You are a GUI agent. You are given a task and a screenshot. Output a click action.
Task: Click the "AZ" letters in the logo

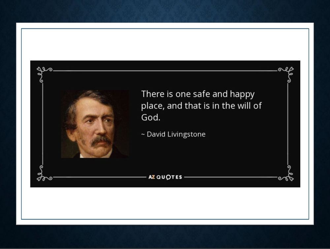pyautogui.click(x=151, y=177)
